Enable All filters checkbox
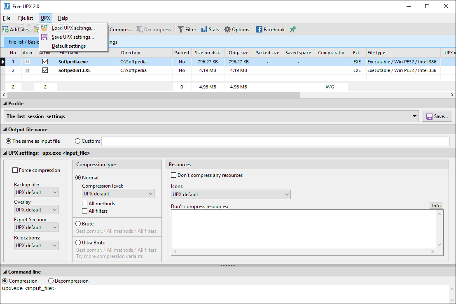 [84, 211]
